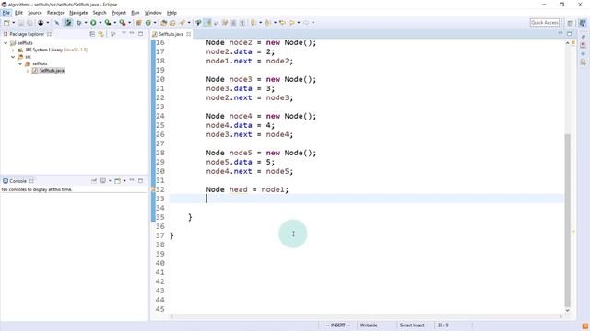Select the Package Explorer tab

pos(27,34)
